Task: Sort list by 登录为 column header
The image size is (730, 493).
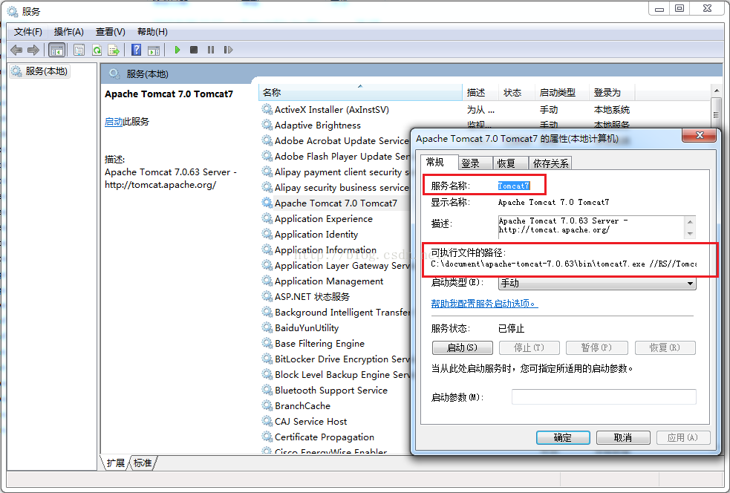Action: point(611,92)
